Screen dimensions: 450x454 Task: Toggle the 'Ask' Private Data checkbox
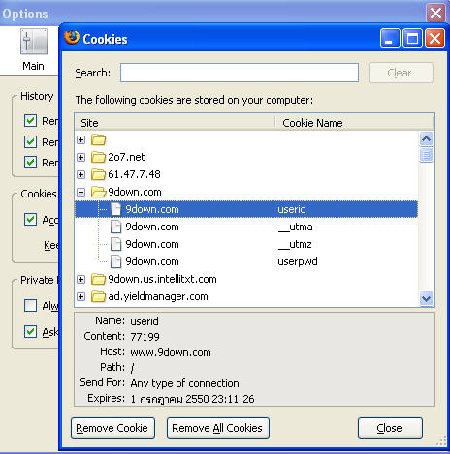point(30,331)
